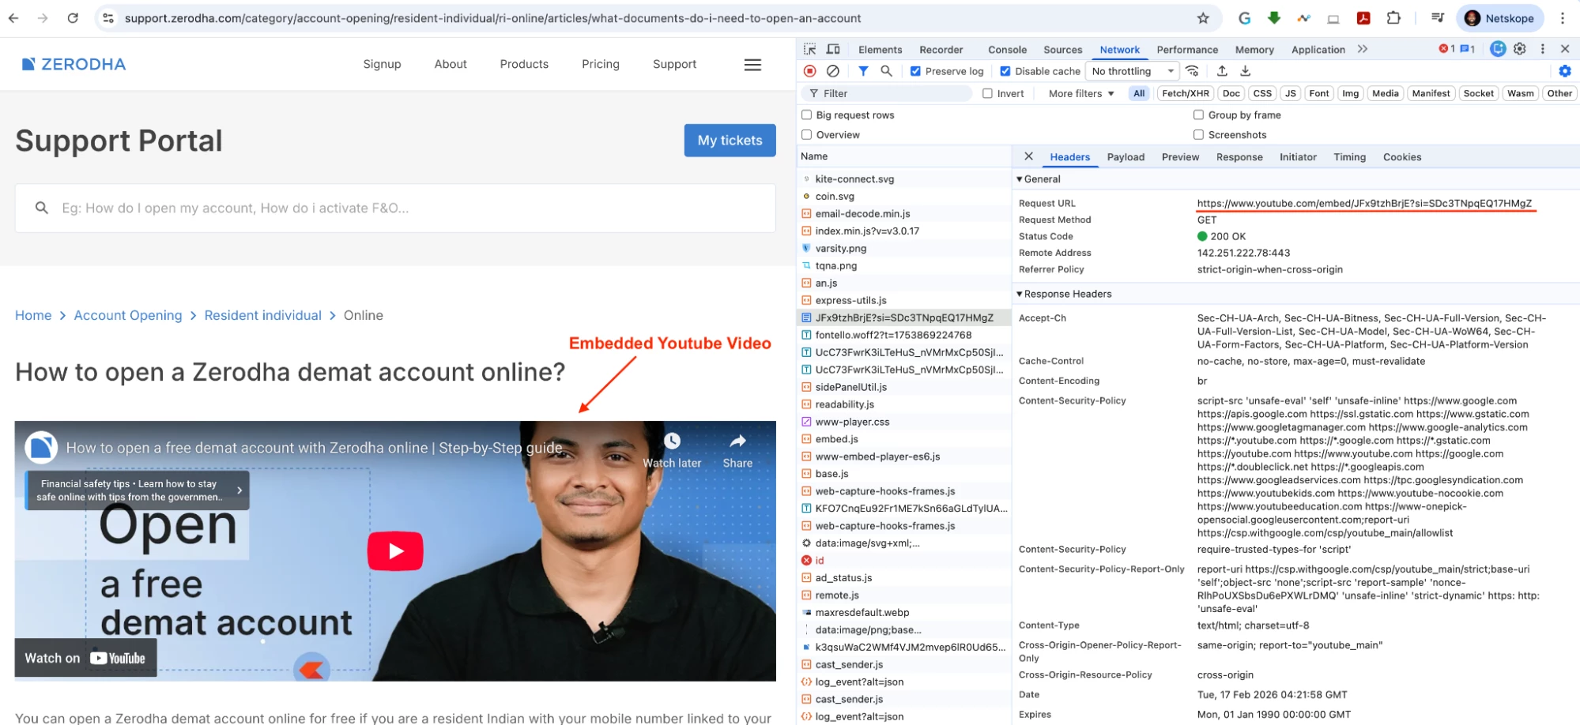
Task: Import HAR file with upload icon
Action: pyautogui.click(x=1222, y=71)
